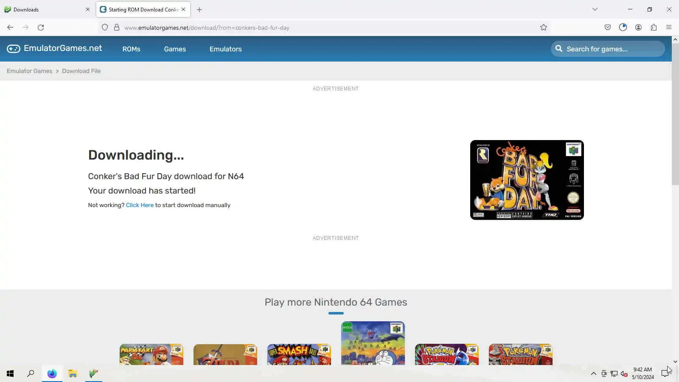Open the extensions puzzle icon
The image size is (679, 382).
tap(654, 28)
